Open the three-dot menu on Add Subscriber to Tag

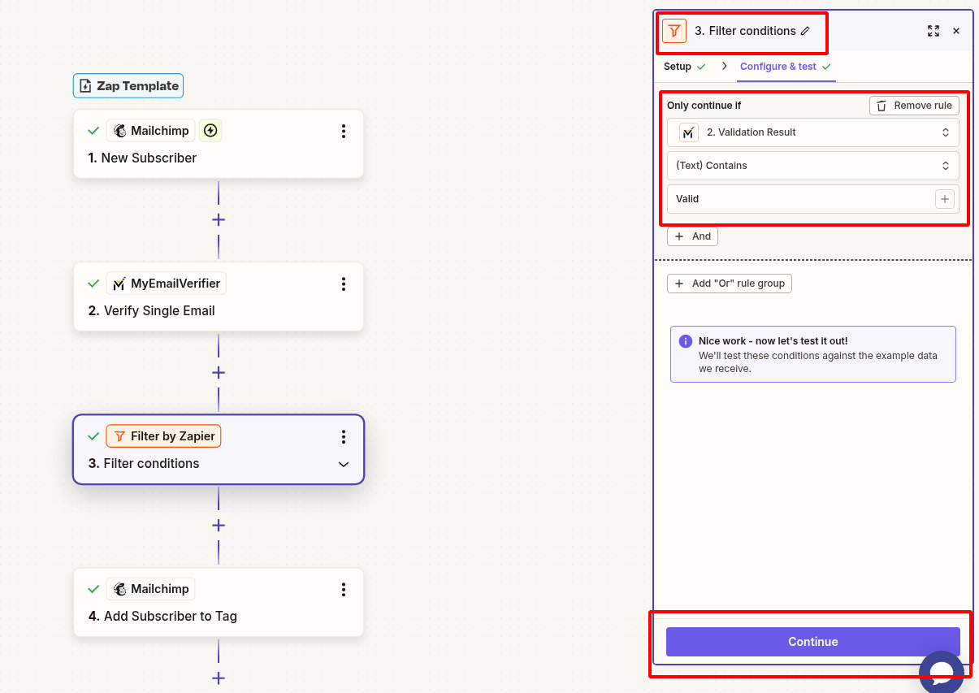(x=344, y=588)
